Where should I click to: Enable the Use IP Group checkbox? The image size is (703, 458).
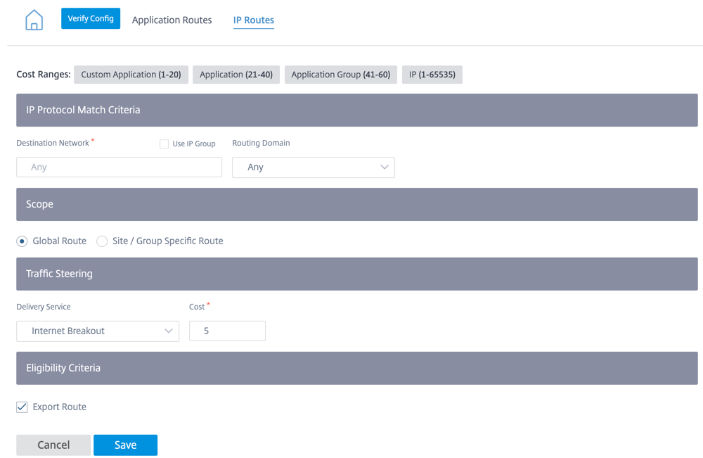pos(164,144)
